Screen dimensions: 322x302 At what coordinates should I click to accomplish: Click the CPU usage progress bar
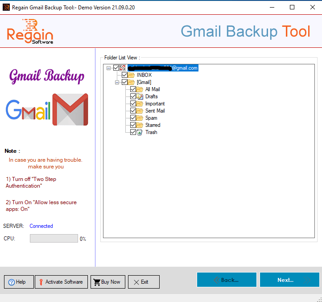[54, 239]
